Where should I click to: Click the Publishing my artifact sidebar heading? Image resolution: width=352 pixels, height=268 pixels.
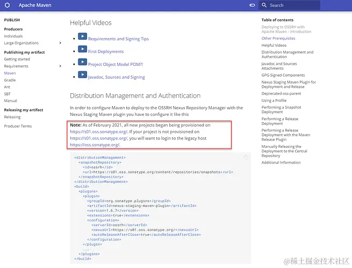click(x=24, y=52)
